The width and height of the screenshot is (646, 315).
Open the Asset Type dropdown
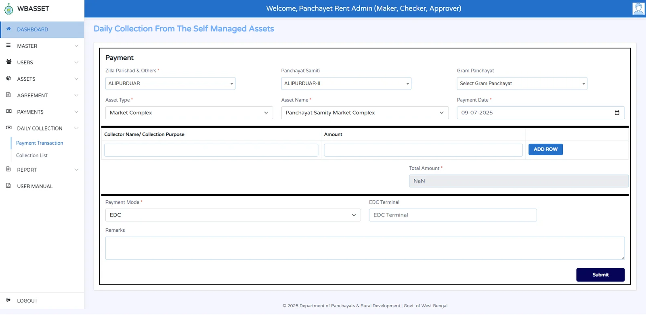[189, 113]
